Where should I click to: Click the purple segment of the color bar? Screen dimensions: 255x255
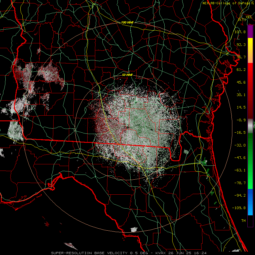coord(250,32)
